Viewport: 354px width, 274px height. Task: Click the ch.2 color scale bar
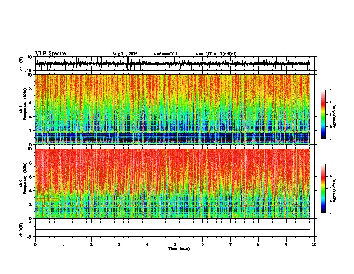324,188
